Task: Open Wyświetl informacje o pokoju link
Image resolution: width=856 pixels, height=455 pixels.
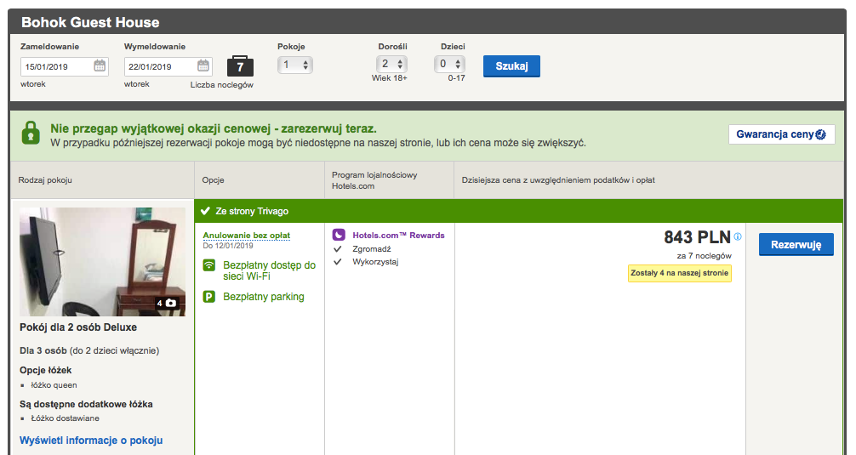Action: point(91,441)
